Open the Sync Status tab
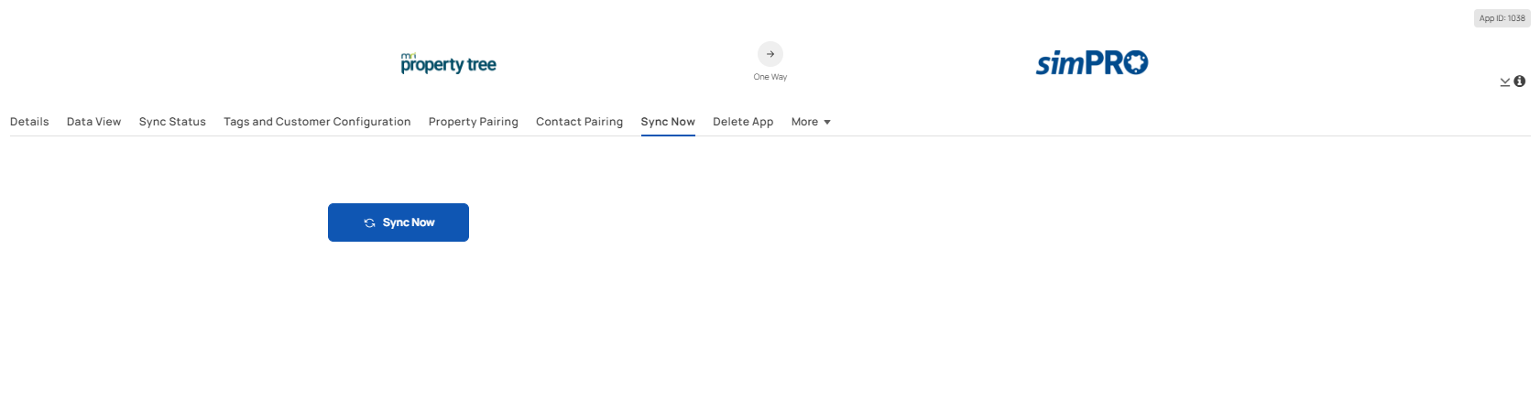The width and height of the screenshot is (1540, 401). tap(172, 122)
